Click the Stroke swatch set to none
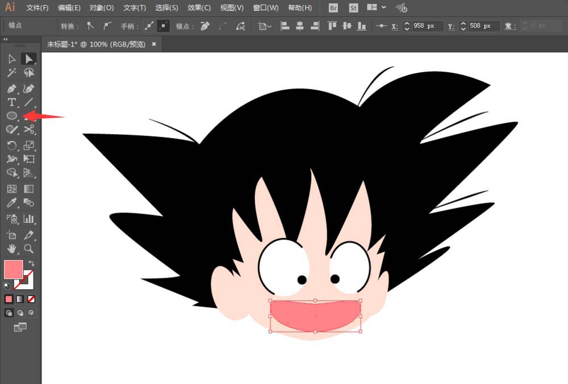The width and height of the screenshot is (568, 384). tap(28, 283)
